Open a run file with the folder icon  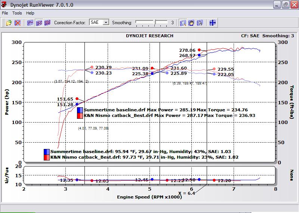coord(9,23)
